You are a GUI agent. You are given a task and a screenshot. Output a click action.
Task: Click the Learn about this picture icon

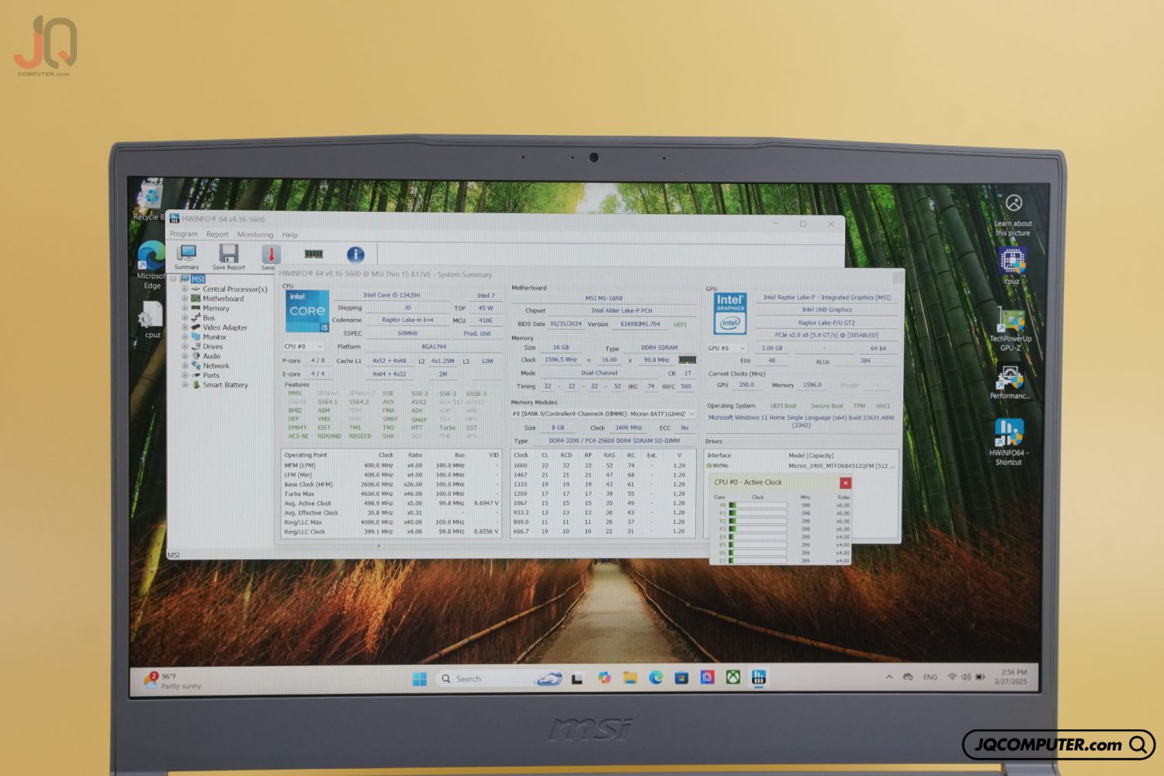(1013, 215)
